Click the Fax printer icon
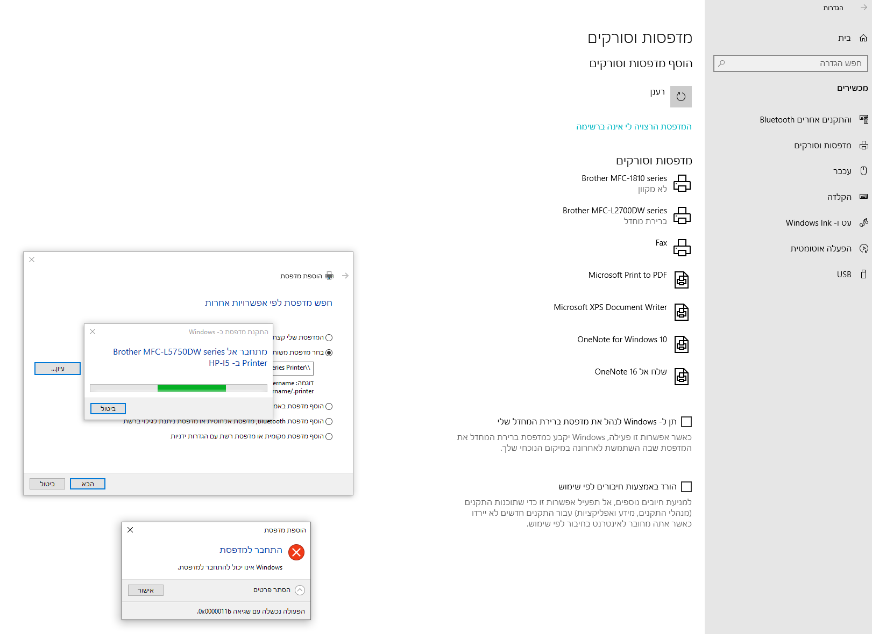 pos(682,248)
